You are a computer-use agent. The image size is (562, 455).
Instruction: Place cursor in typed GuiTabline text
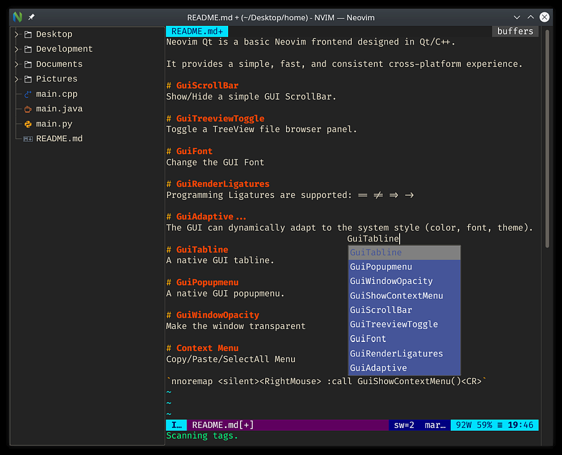[373, 239]
